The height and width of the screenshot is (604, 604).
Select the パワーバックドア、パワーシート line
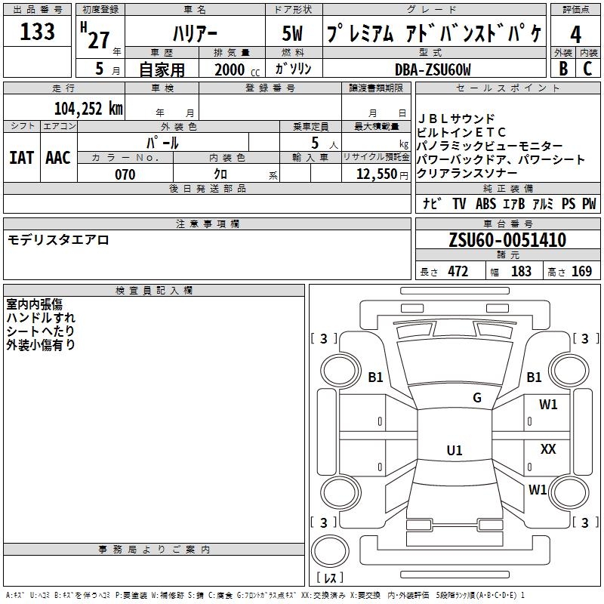(x=501, y=159)
